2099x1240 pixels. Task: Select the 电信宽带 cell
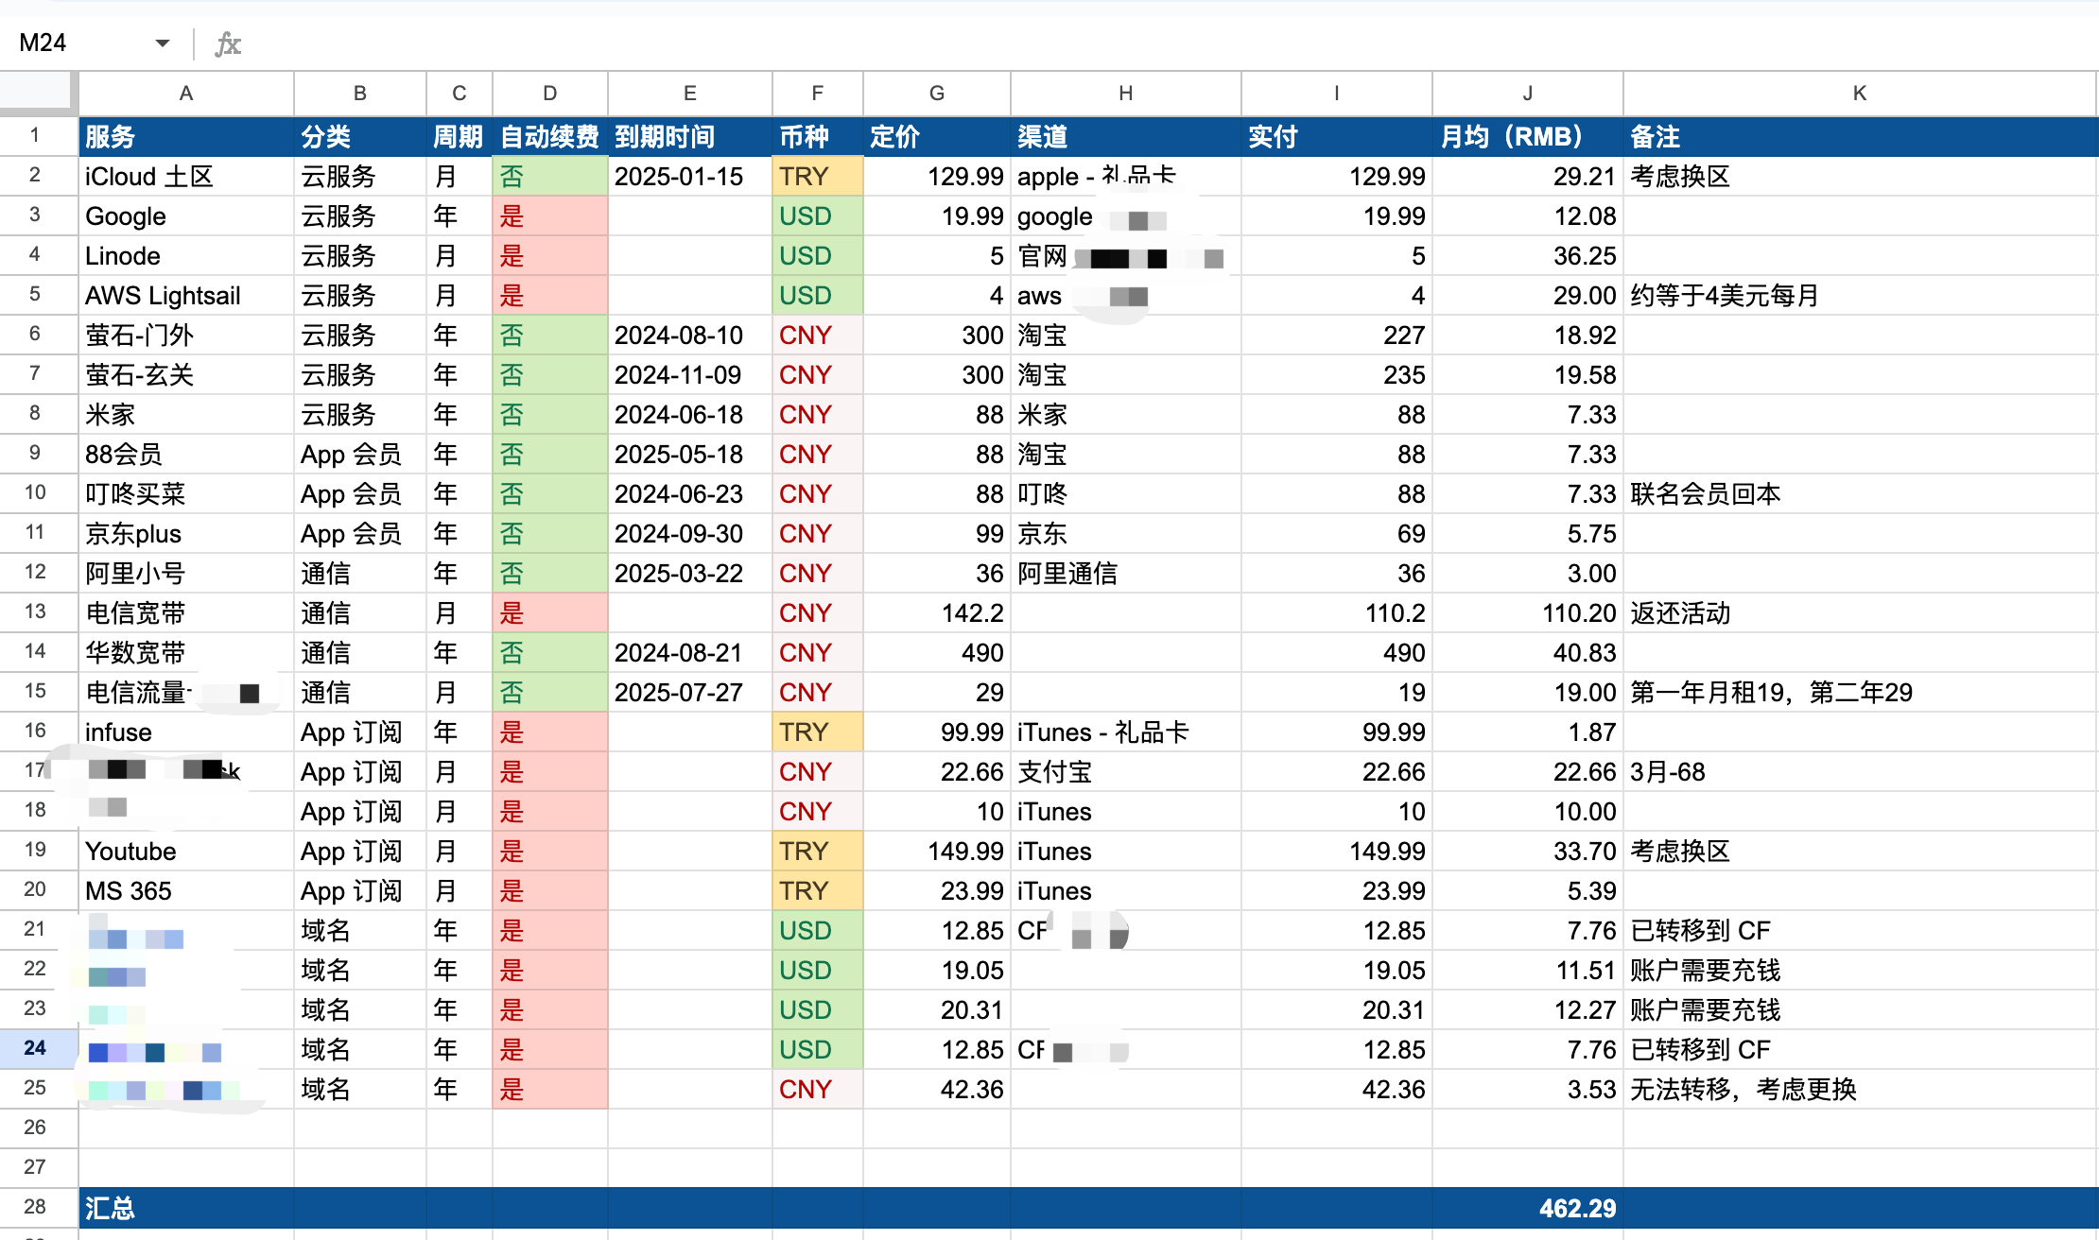[x=186, y=613]
